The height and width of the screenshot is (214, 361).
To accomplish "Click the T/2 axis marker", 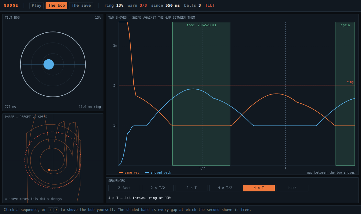I will [x=202, y=168].
